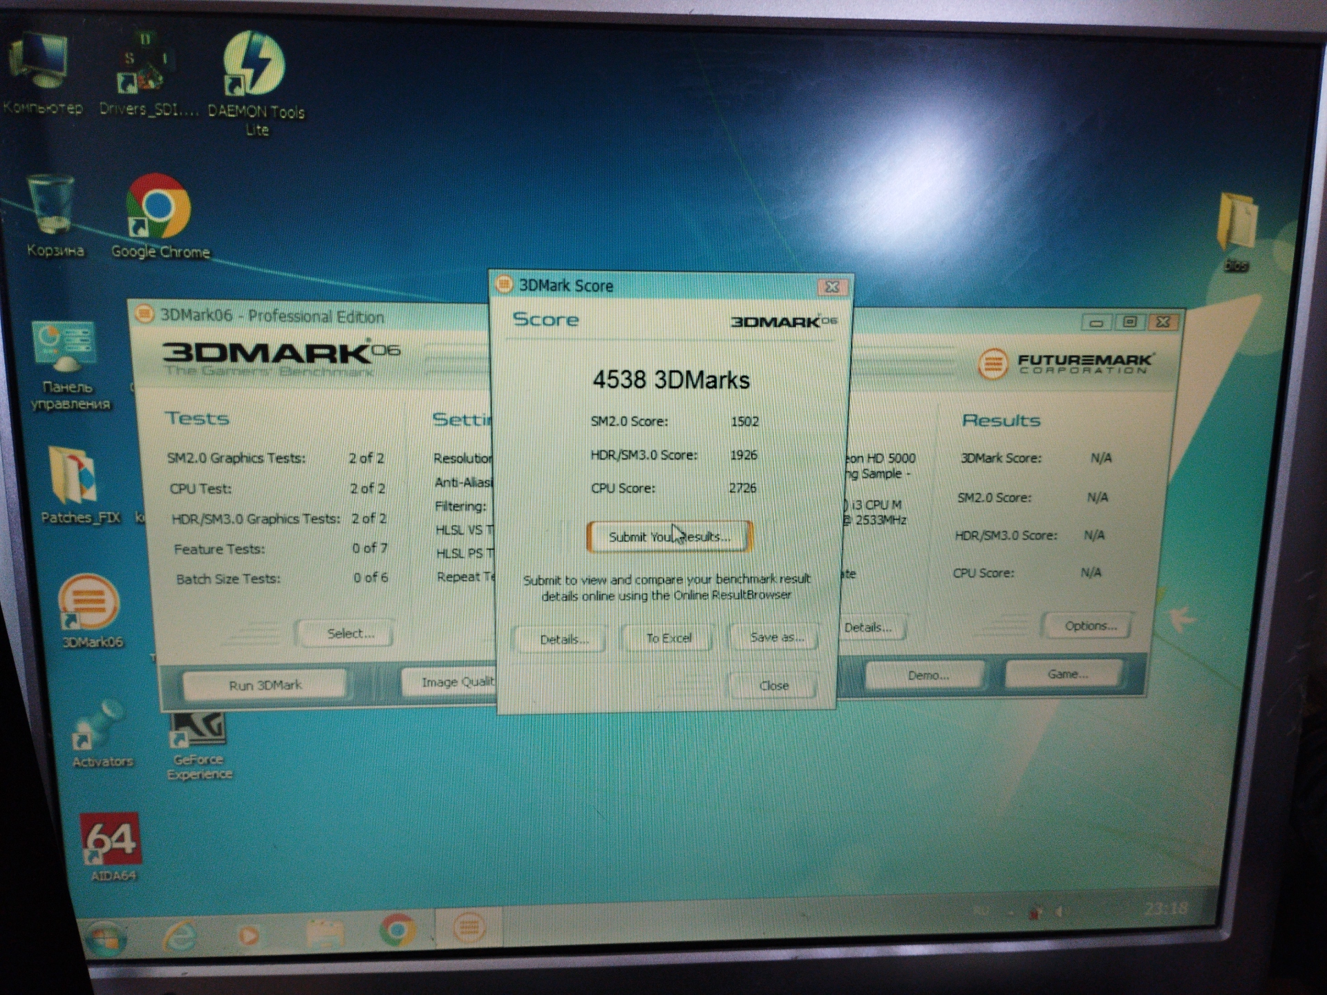
Task: Launch DAEMON Tools Lite desktop icon
Action: point(255,83)
